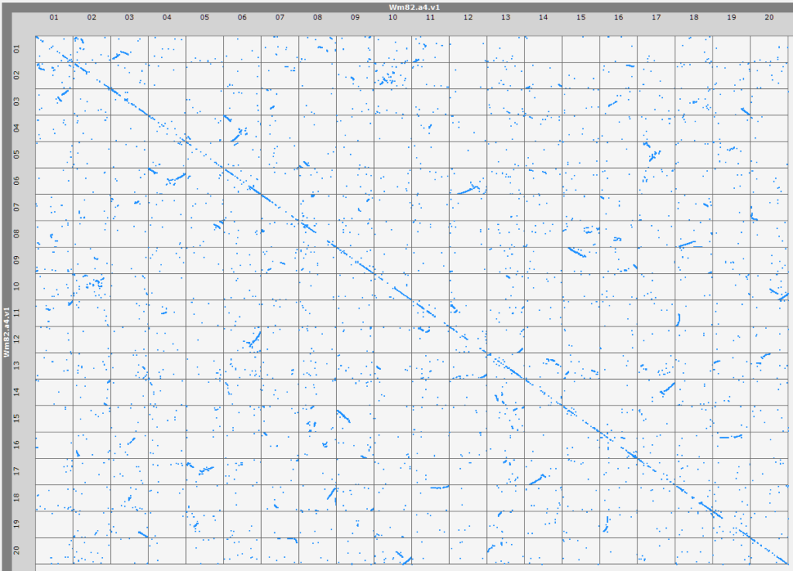Select column label 15 on the top axis
This screenshot has height=571, width=793.
coord(581,17)
